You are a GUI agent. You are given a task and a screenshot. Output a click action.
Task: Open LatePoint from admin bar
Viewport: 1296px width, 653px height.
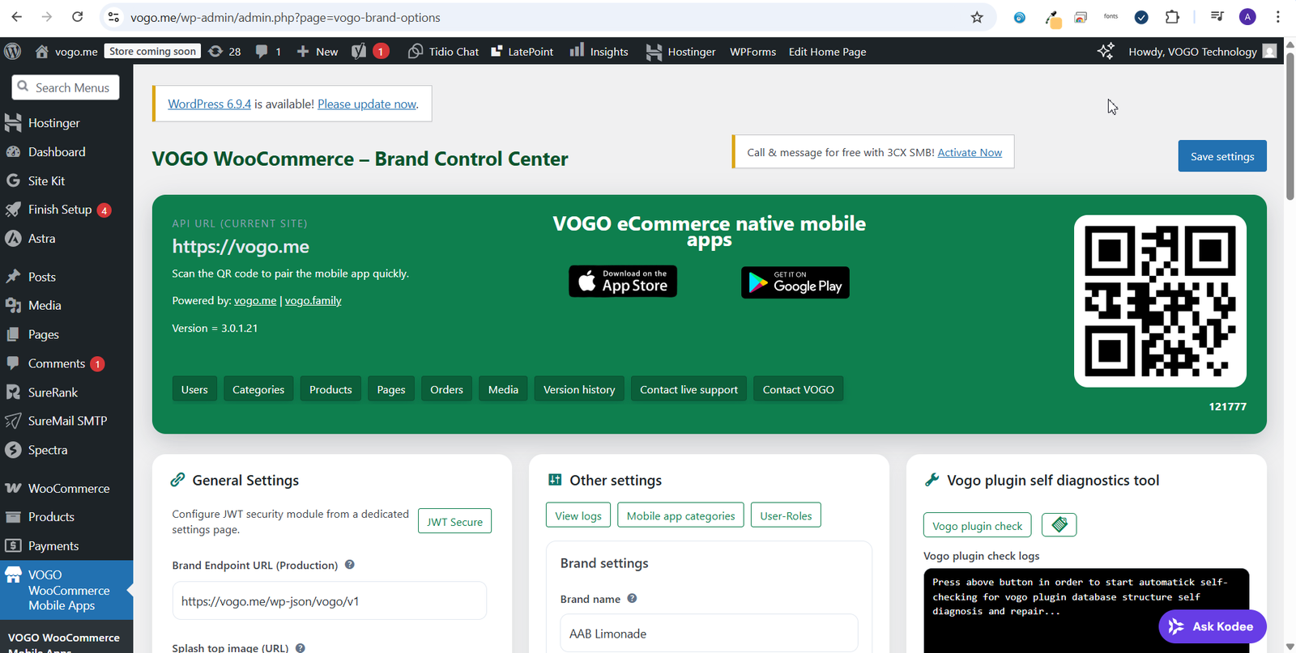click(x=522, y=51)
